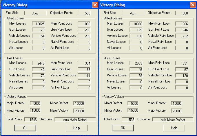Select Allied Gun Point Loss value 238

[84, 30]
